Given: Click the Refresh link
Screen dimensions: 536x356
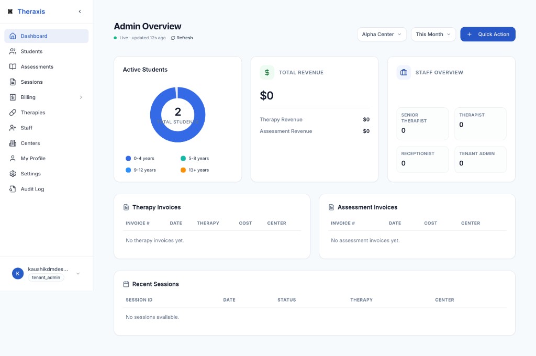Looking at the screenshot, I should click(x=182, y=38).
